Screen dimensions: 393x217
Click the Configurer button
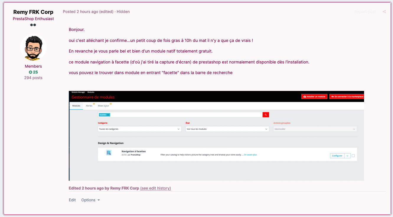tap(337, 156)
